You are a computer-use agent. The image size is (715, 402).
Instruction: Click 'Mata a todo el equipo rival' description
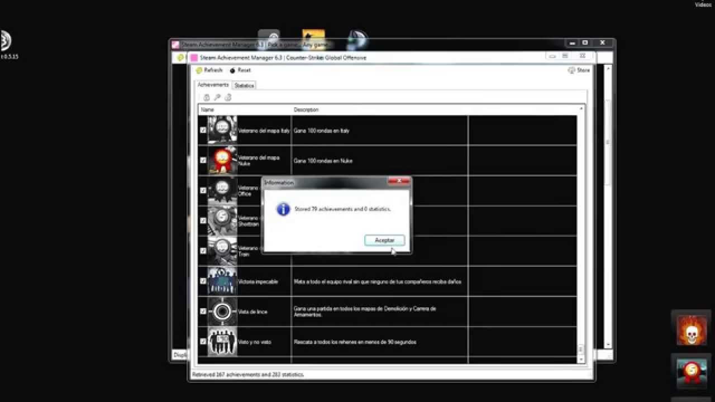point(378,281)
